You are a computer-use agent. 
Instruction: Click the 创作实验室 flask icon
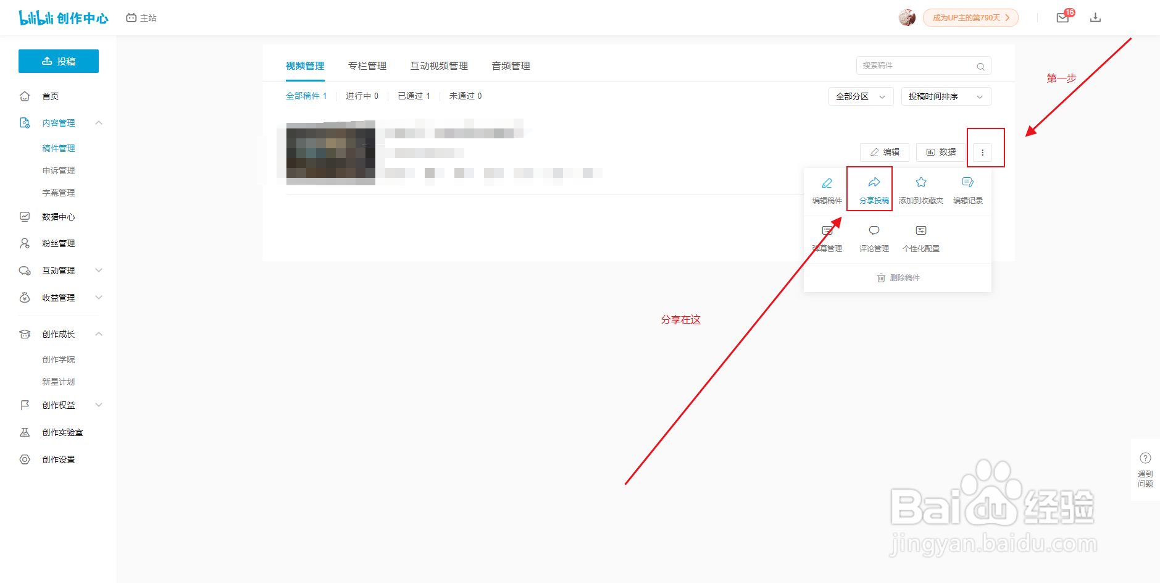pyautogui.click(x=25, y=432)
